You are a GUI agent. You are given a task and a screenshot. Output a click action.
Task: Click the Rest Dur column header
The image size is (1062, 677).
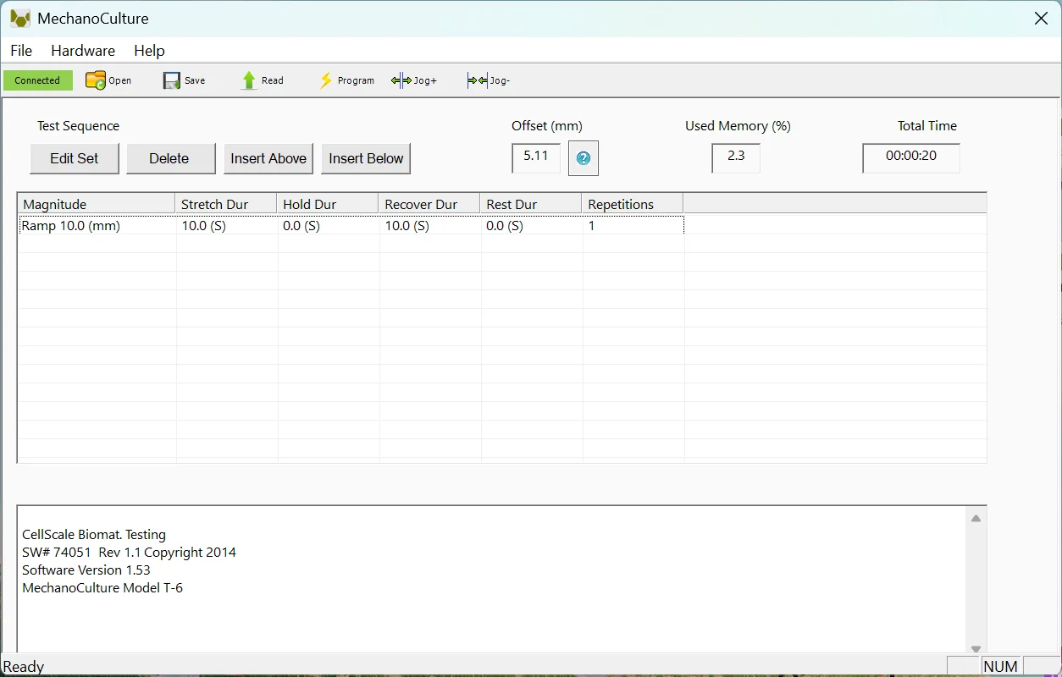click(531, 204)
